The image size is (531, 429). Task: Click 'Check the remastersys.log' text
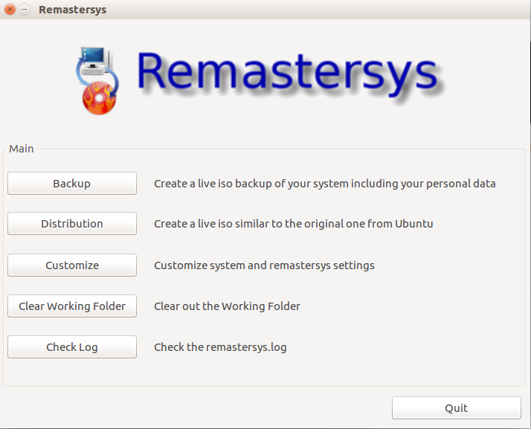(220, 347)
